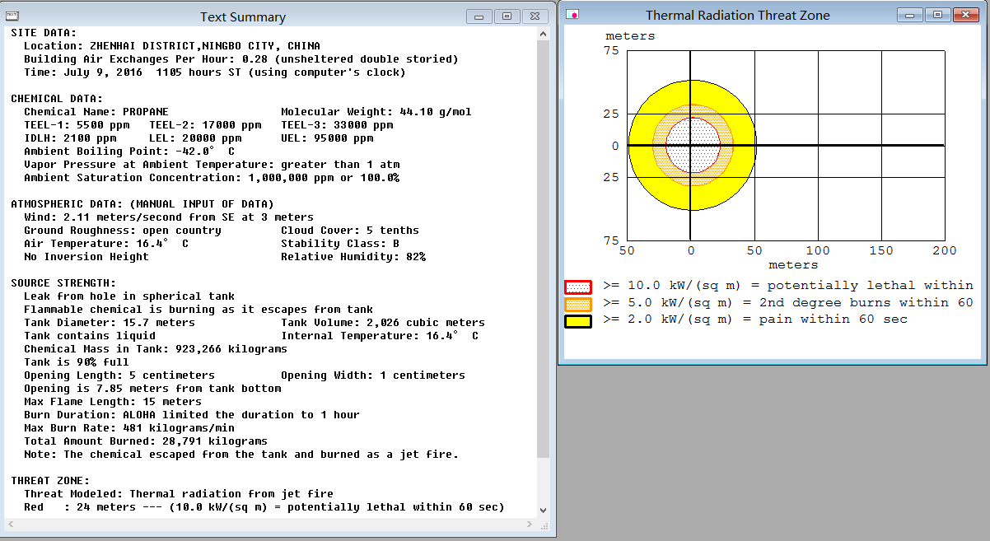This screenshot has height=541, width=990.
Task: Click the Text Summary scrollbar up arrow
Action: click(x=543, y=34)
